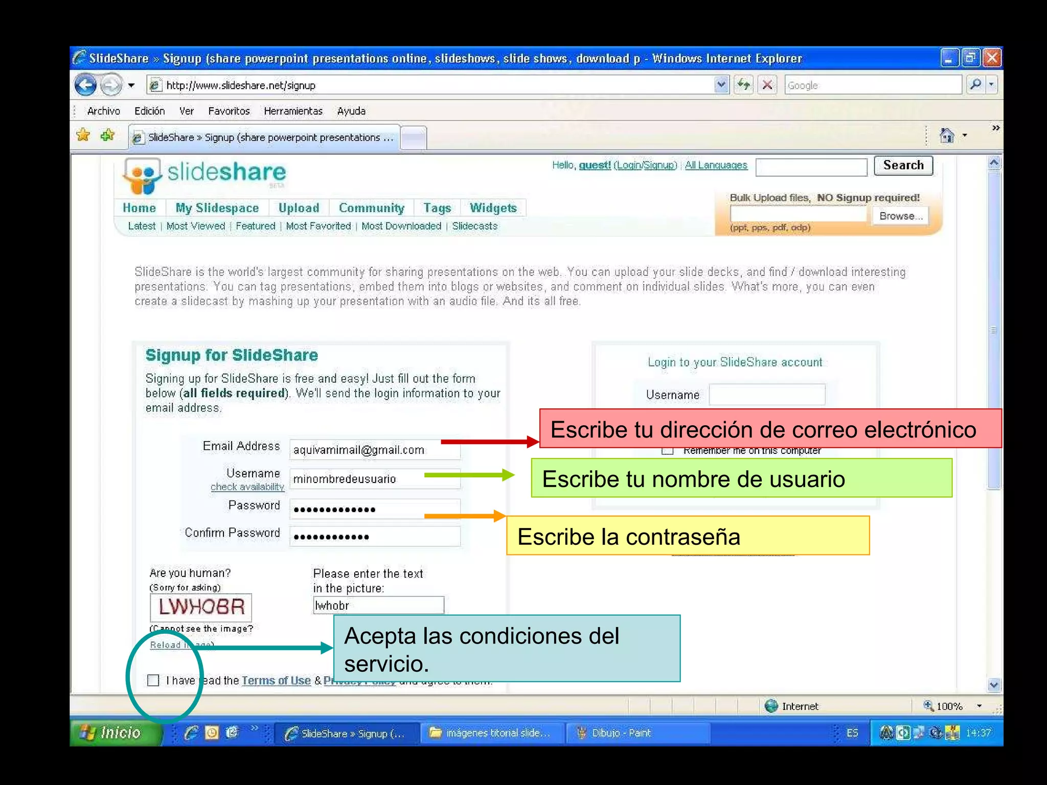Click the SlideShare site search field
The image size is (1047, 785).
tap(811, 167)
